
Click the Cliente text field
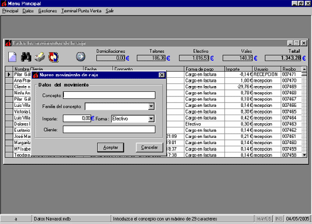tap(109, 130)
